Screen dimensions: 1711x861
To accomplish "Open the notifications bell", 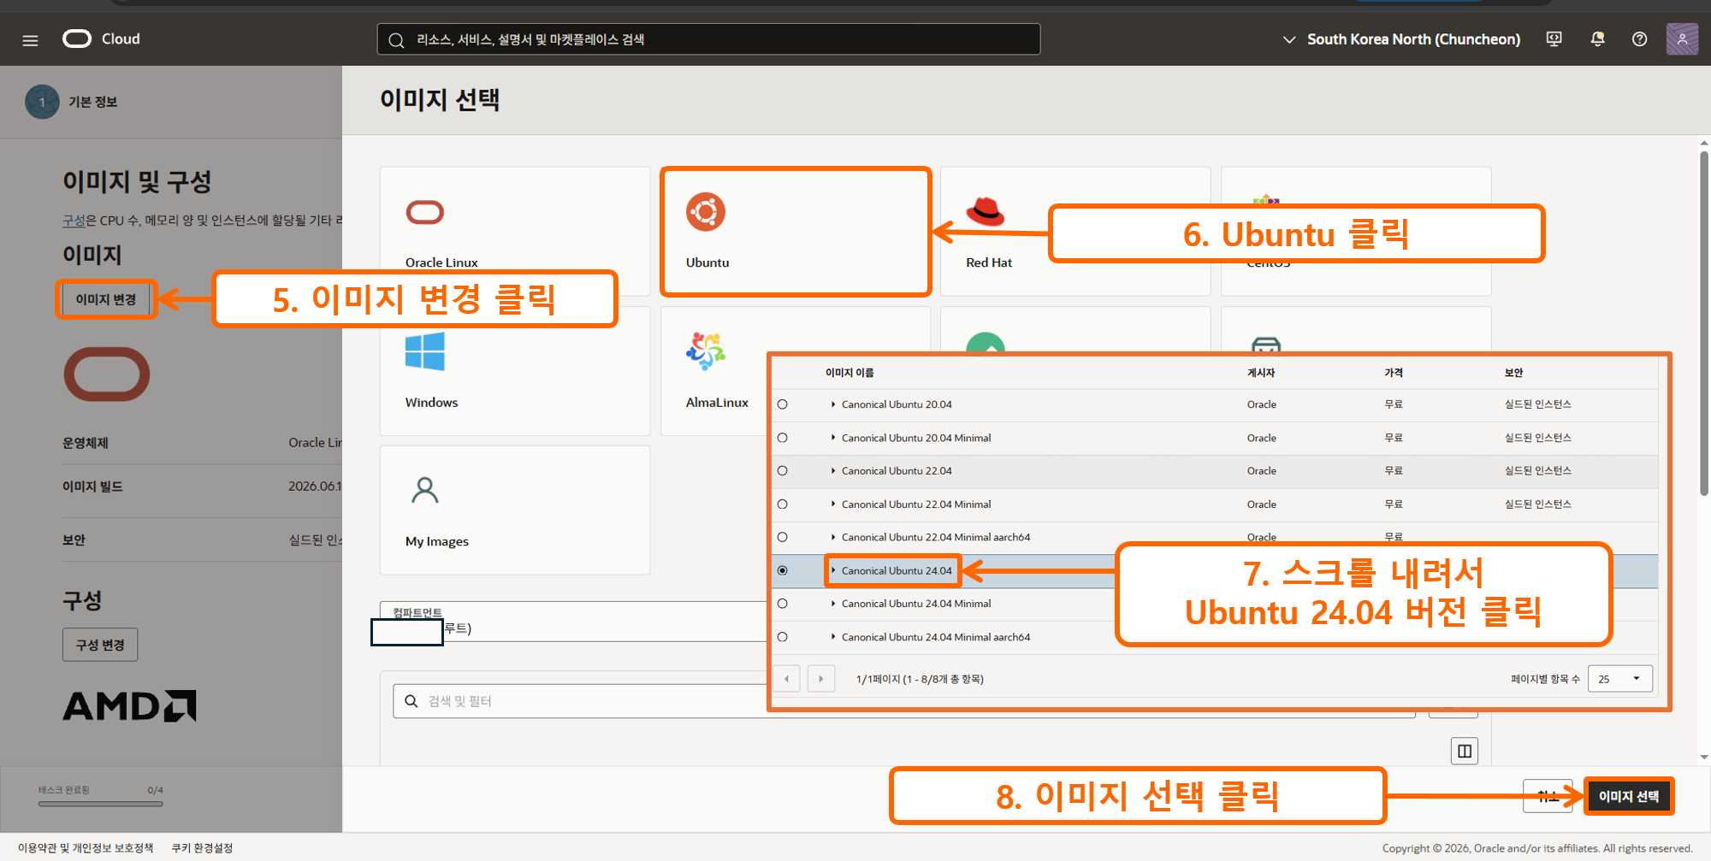I will point(1597,39).
